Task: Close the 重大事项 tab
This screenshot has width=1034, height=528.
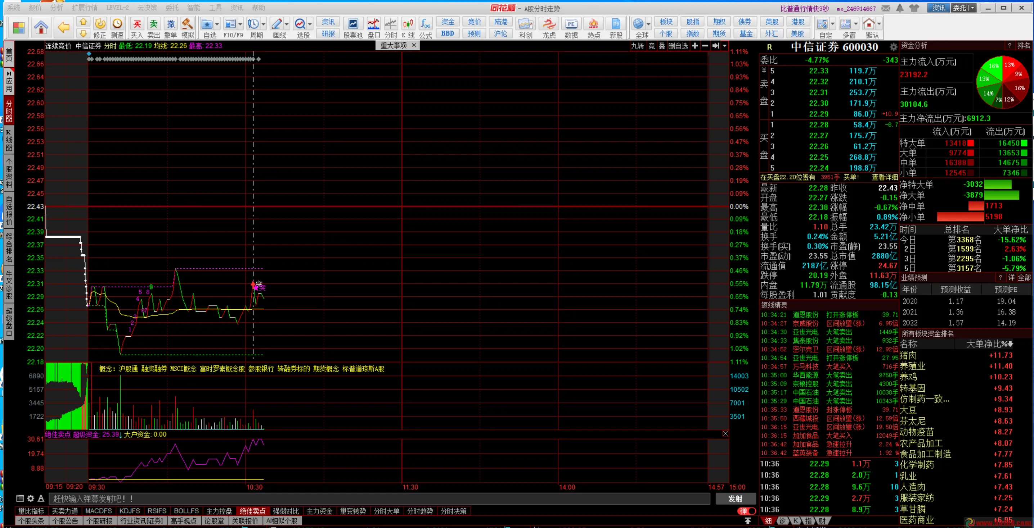Action: pos(414,45)
